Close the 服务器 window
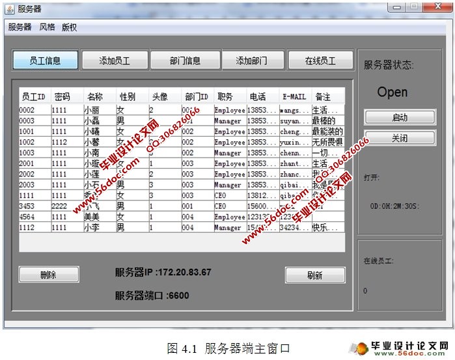The image size is (455, 360). [x=438, y=7]
